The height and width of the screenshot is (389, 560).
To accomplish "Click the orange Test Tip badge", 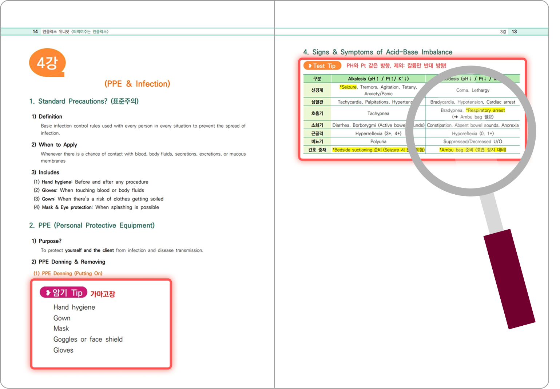I will tap(322, 66).
